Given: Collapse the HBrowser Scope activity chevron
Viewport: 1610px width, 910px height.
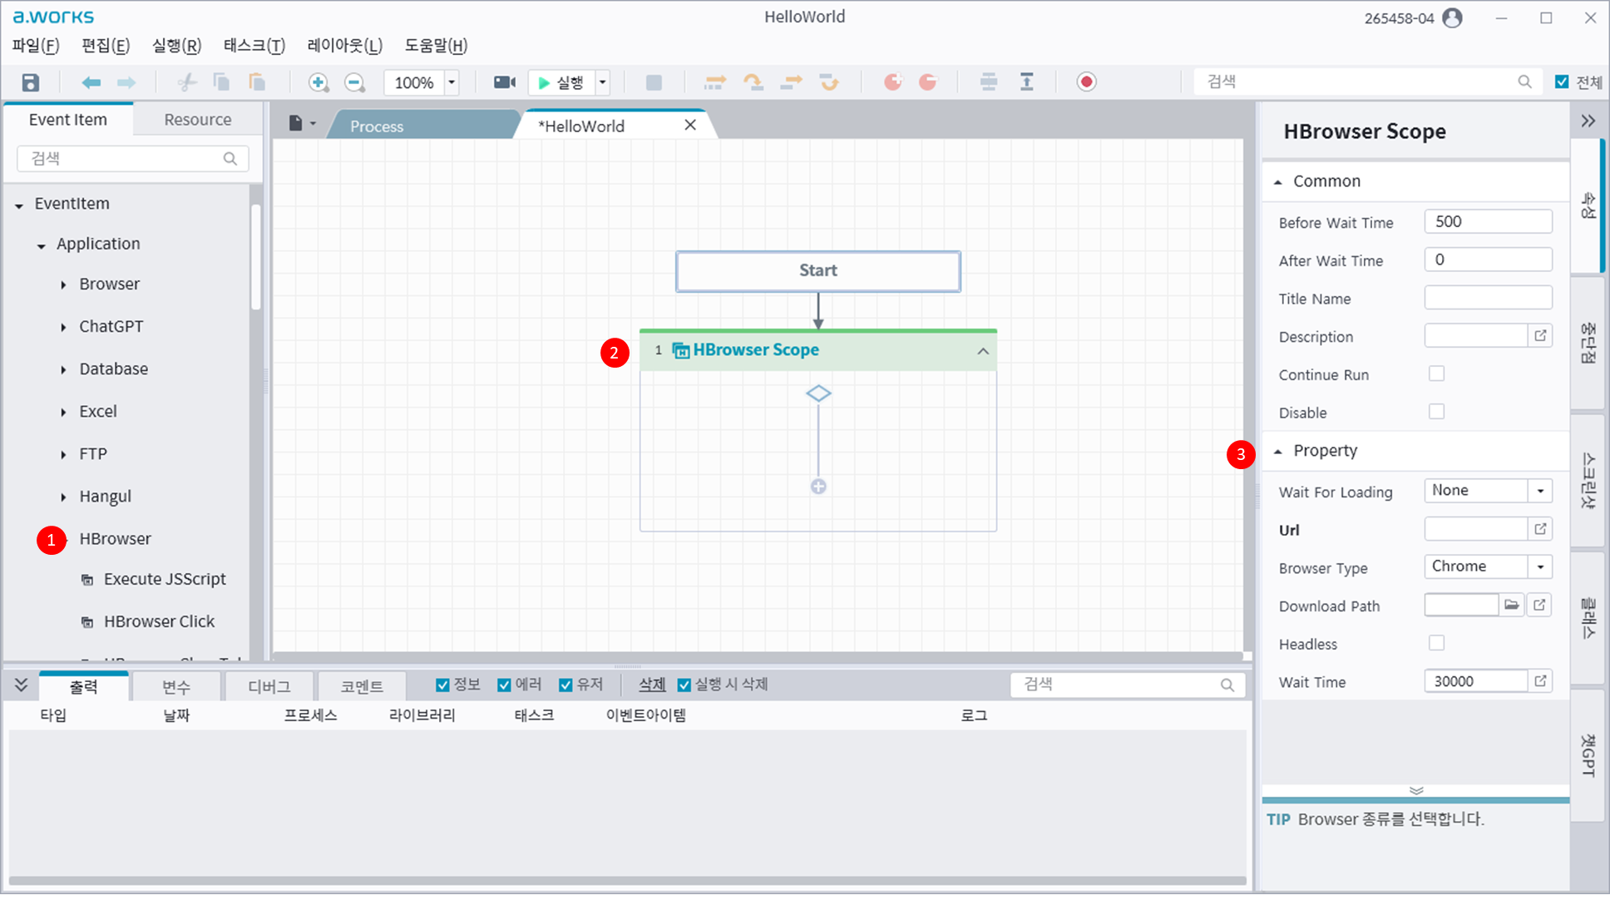Looking at the screenshot, I should click(x=983, y=351).
